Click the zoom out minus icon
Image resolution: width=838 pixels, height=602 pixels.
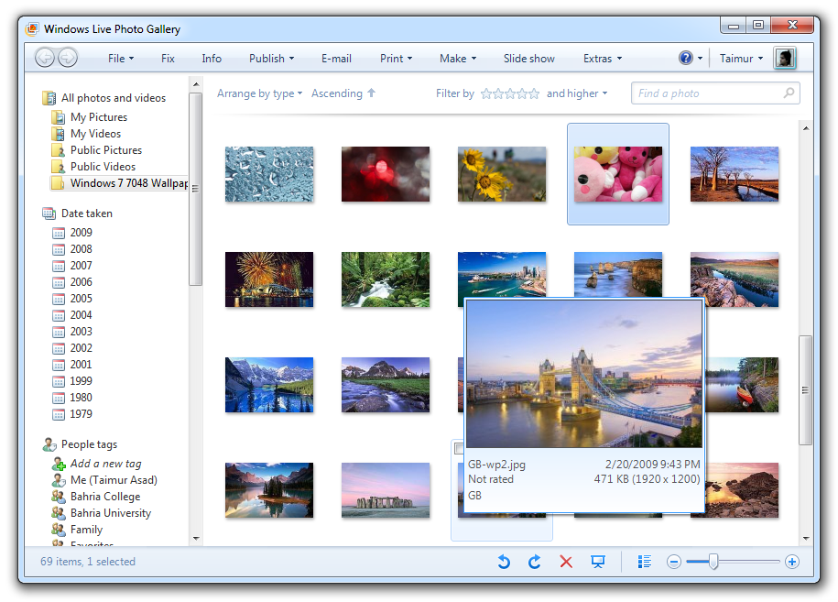pos(674,562)
